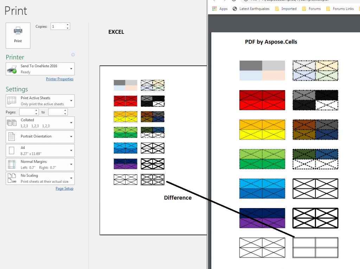Click the EXCEL heading text
The width and height of the screenshot is (360, 269).
click(116, 32)
